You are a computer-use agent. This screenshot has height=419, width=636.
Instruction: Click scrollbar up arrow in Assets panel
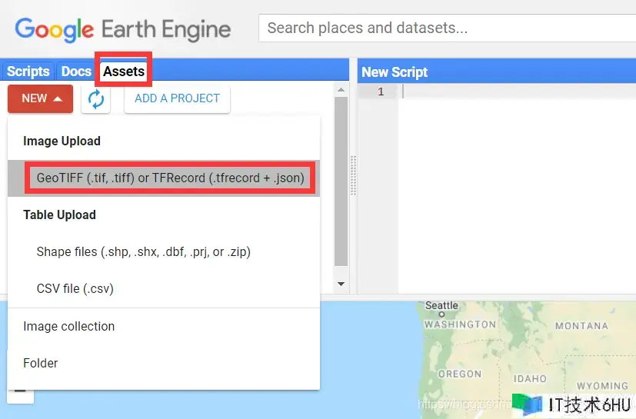coord(341,90)
